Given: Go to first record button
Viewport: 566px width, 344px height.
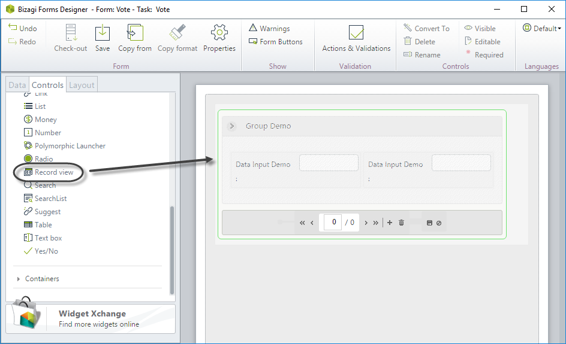Looking at the screenshot, I should point(302,223).
